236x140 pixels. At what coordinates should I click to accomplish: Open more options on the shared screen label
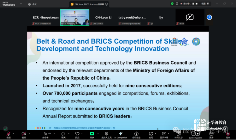click(106, 4)
